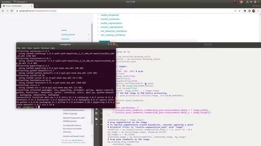Open Dataset Preparation with MediaSequence link
Screen dimensions: 261x146
point(74,120)
